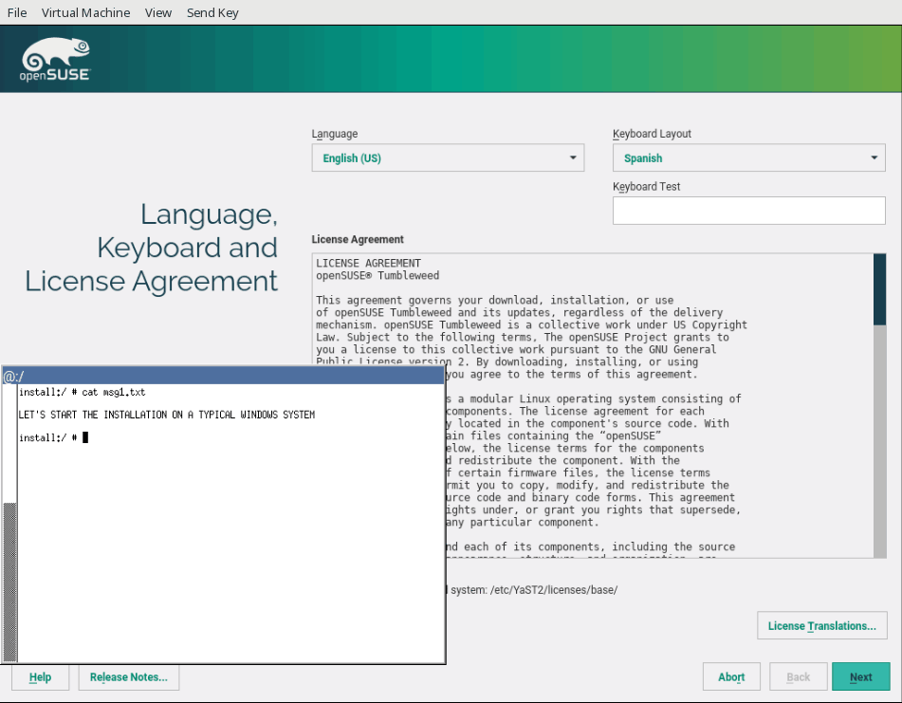This screenshot has width=902, height=703.
Task: Proceed with the Next button
Action: tap(860, 677)
